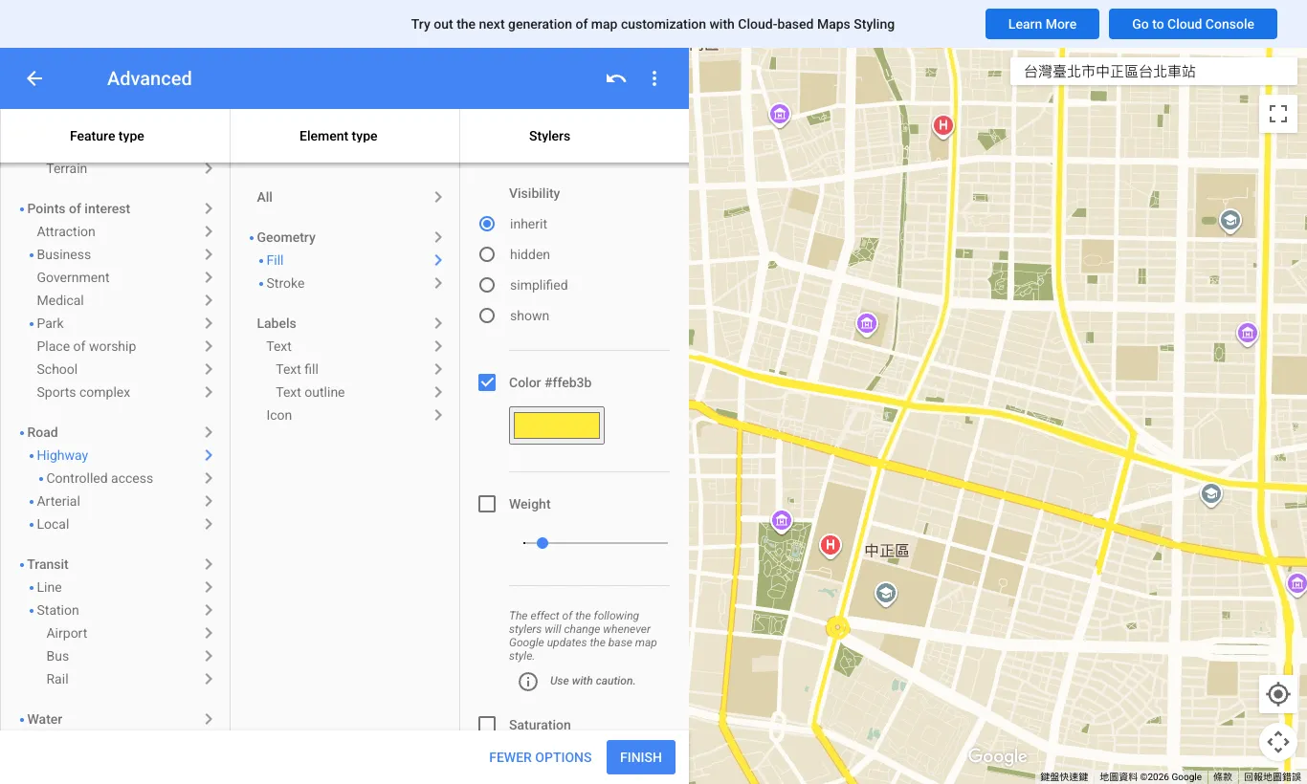This screenshot has width=1307, height=784.
Task: Undo the last style change
Action: pos(616,78)
